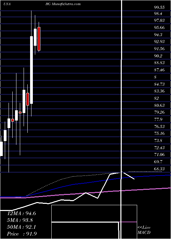Click the 68.33 price axis value
The image size is (171, 239).
click(x=159, y=169)
